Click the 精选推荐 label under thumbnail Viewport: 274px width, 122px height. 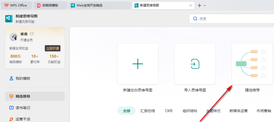click(252, 90)
